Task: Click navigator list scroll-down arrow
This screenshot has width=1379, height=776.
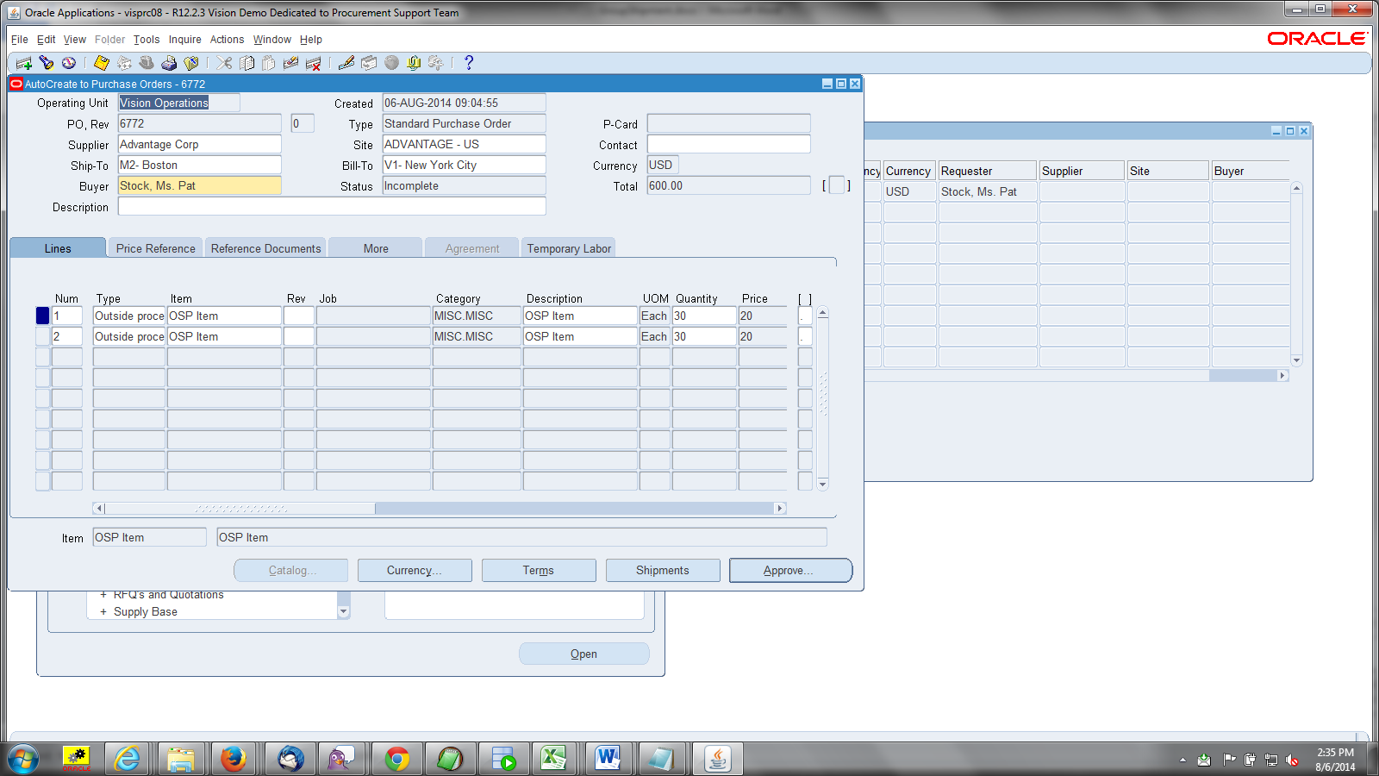Action: (x=343, y=612)
